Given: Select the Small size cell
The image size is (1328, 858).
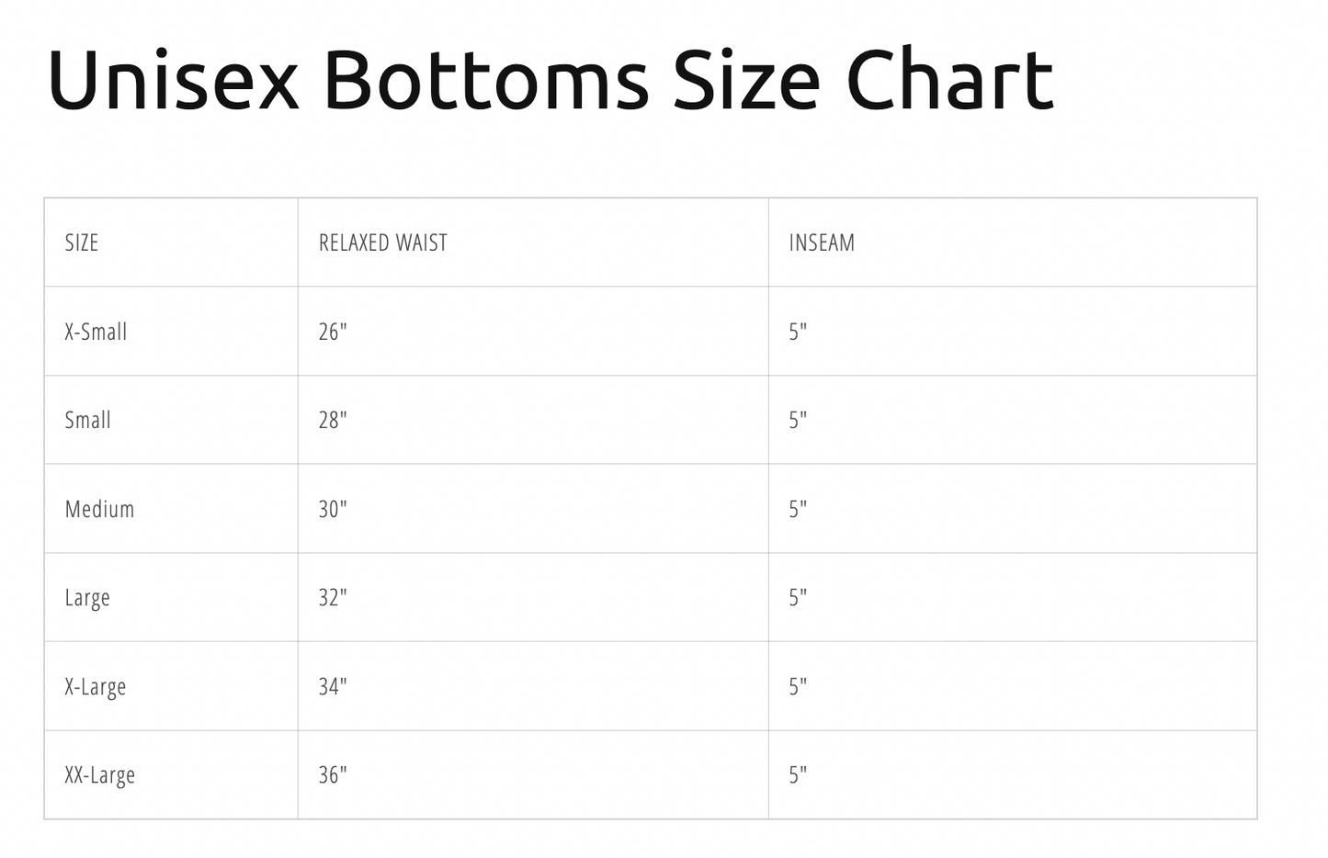Looking at the screenshot, I should (87, 421).
